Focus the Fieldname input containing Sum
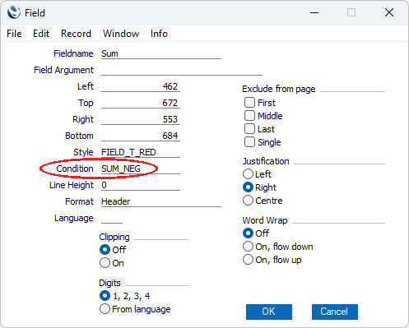409x328 pixels. coord(161,53)
